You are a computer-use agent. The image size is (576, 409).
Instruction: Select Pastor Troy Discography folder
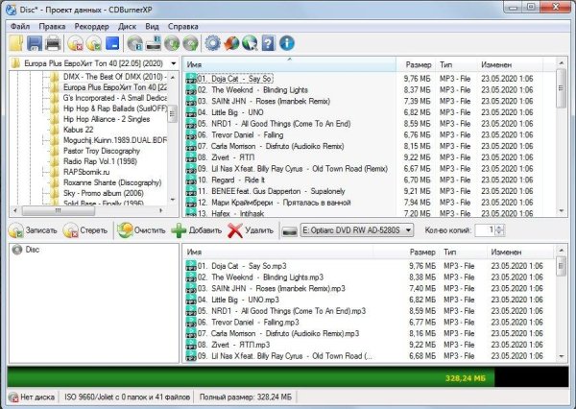pyautogui.click(x=102, y=151)
